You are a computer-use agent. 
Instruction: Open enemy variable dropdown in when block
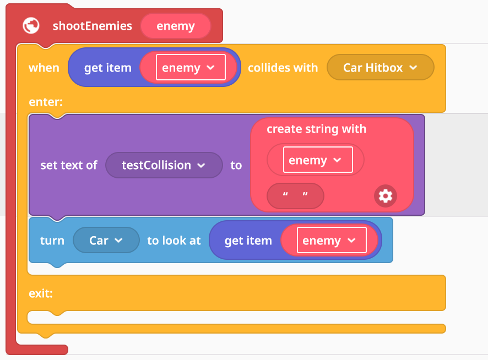tap(191, 67)
